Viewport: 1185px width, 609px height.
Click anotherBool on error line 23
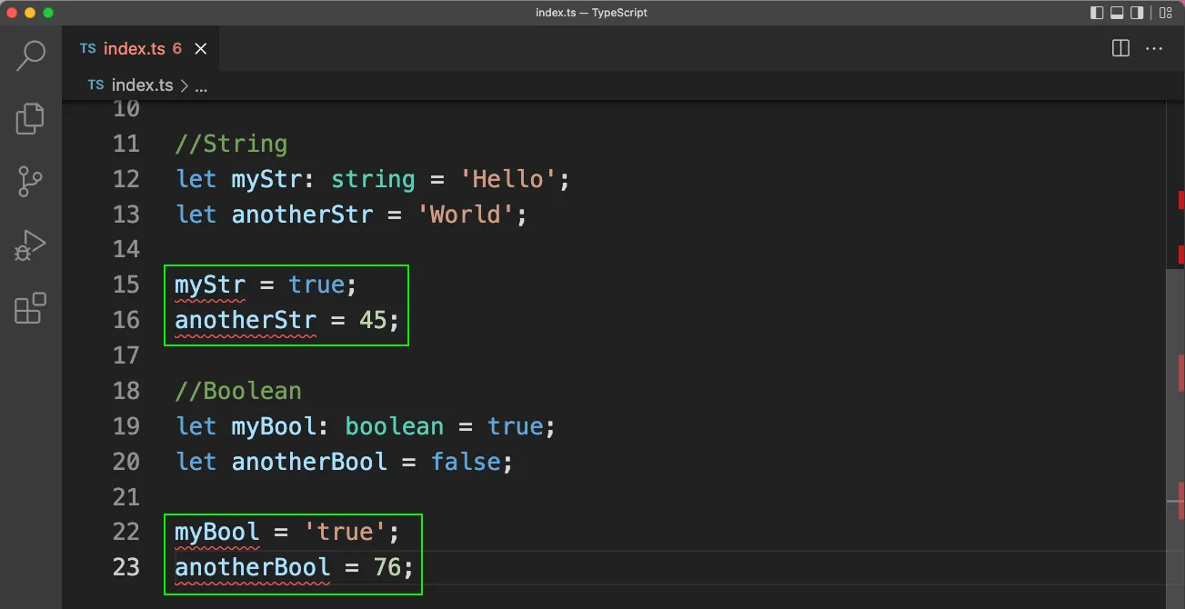click(x=253, y=567)
